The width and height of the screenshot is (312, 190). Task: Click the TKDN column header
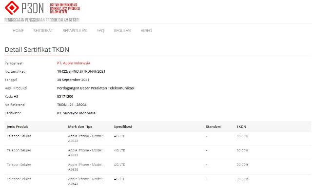click(x=241, y=127)
